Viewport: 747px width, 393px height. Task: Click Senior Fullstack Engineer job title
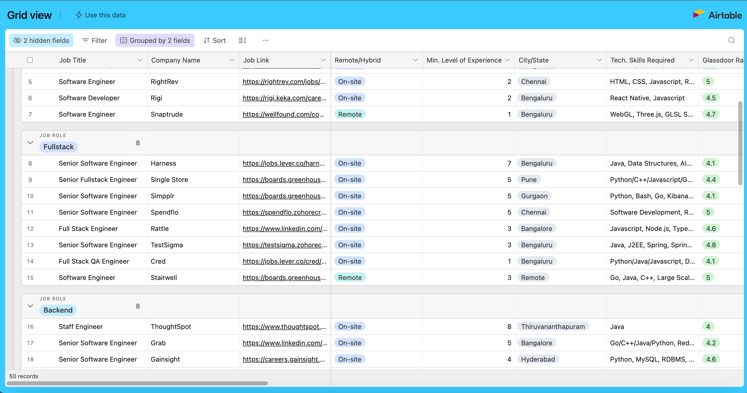pyautogui.click(x=97, y=180)
